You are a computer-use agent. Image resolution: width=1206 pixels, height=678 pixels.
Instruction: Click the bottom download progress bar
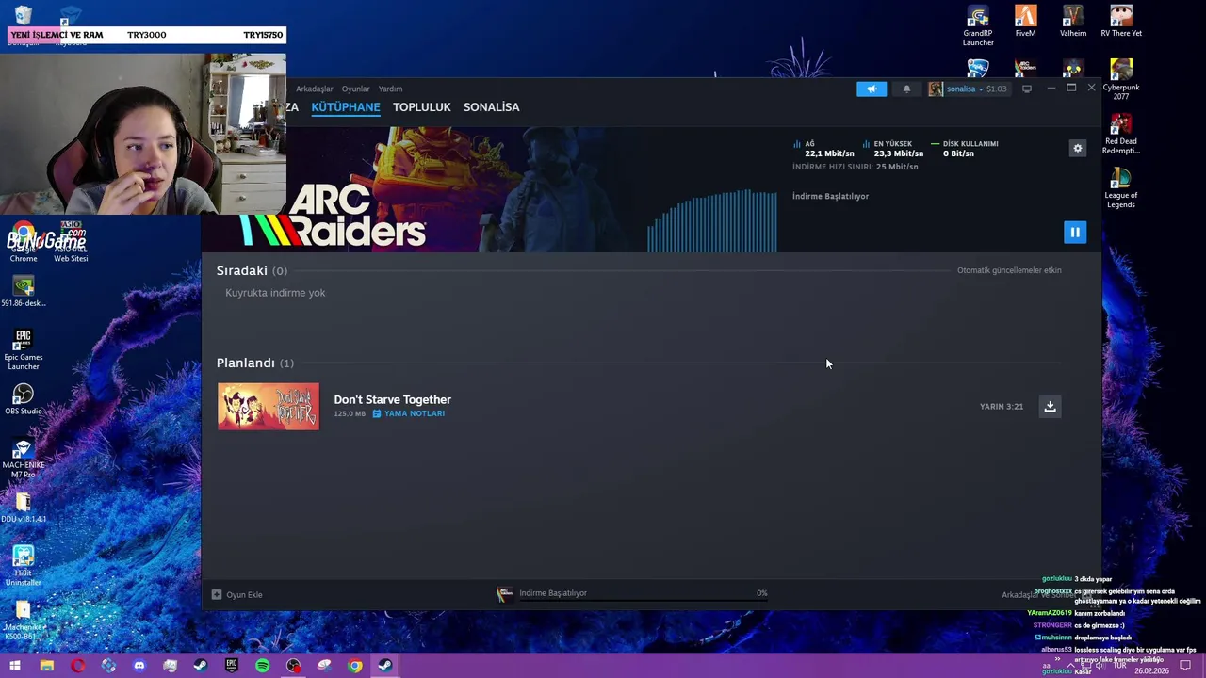[x=643, y=600]
